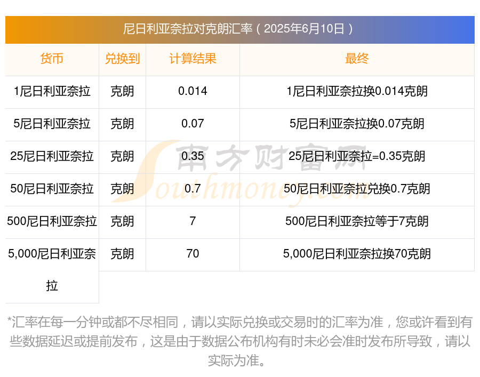
Task: Click the disclaimer note starting with *汇率在每一分钟
Action: pos(239,341)
